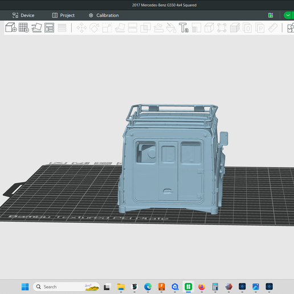This screenshot has height=294, width=294.
Task: Select the Scale tool icon
Action: coord(107,28)
